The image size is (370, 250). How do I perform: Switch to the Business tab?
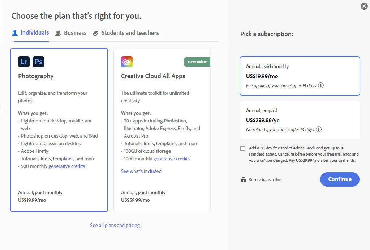[x=71, y=33]
